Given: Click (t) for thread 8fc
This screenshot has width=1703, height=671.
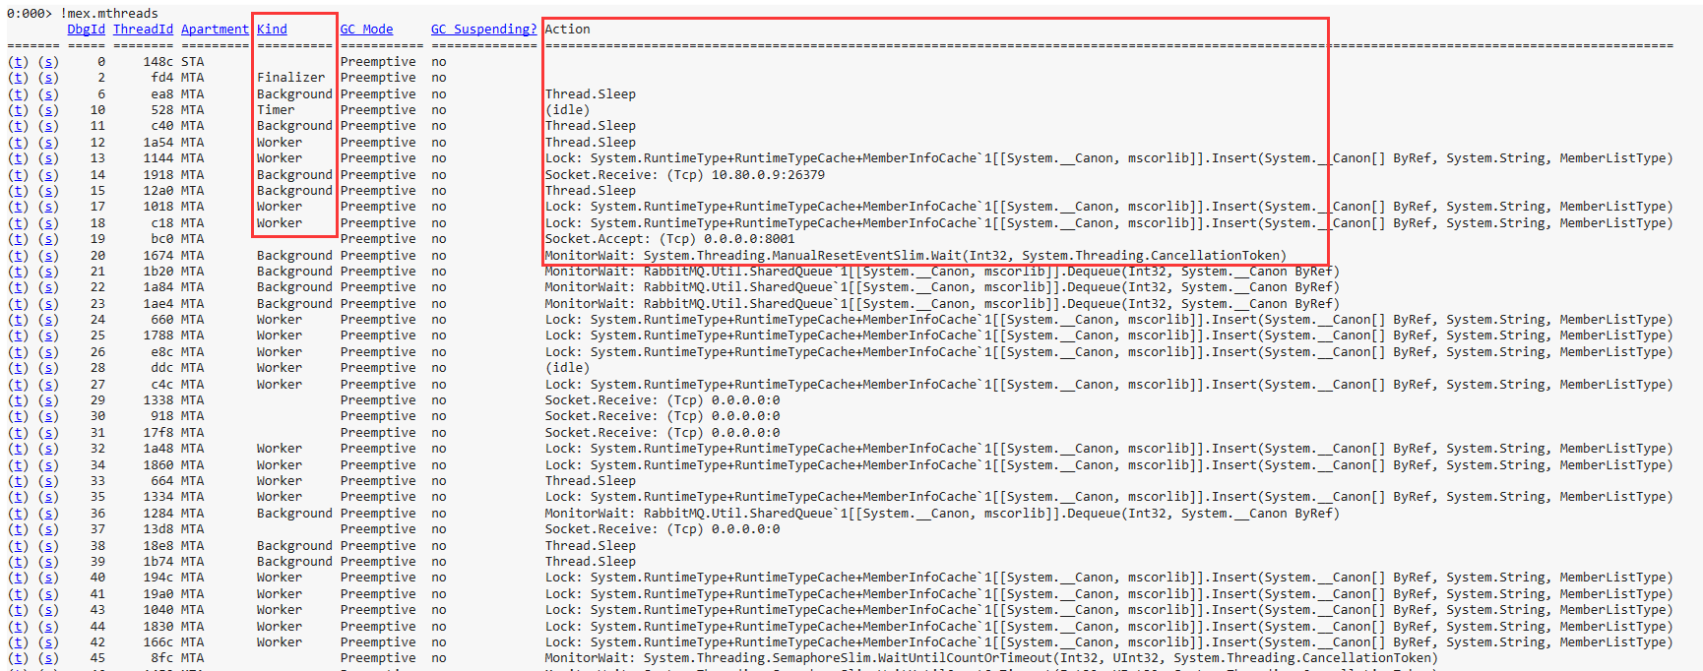Looking at the screenshot, I should [18, 658].
